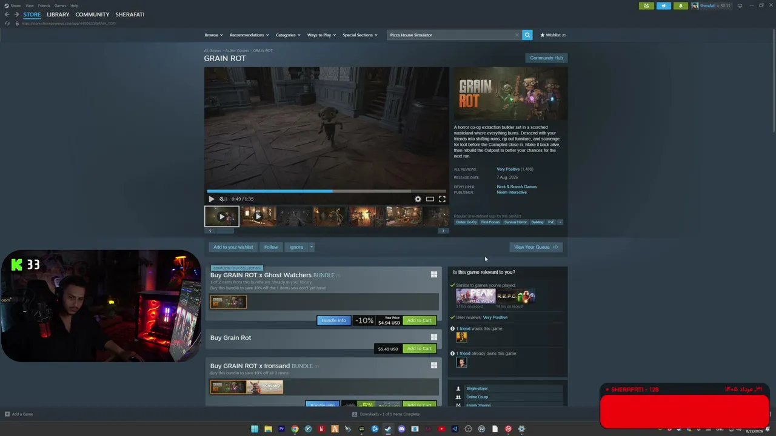Clear the store search text

tap(517, 35)
